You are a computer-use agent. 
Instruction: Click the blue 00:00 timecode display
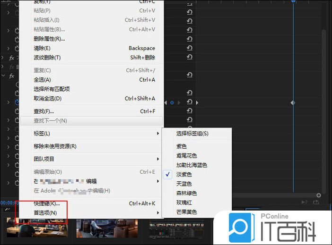coord(9,203)
